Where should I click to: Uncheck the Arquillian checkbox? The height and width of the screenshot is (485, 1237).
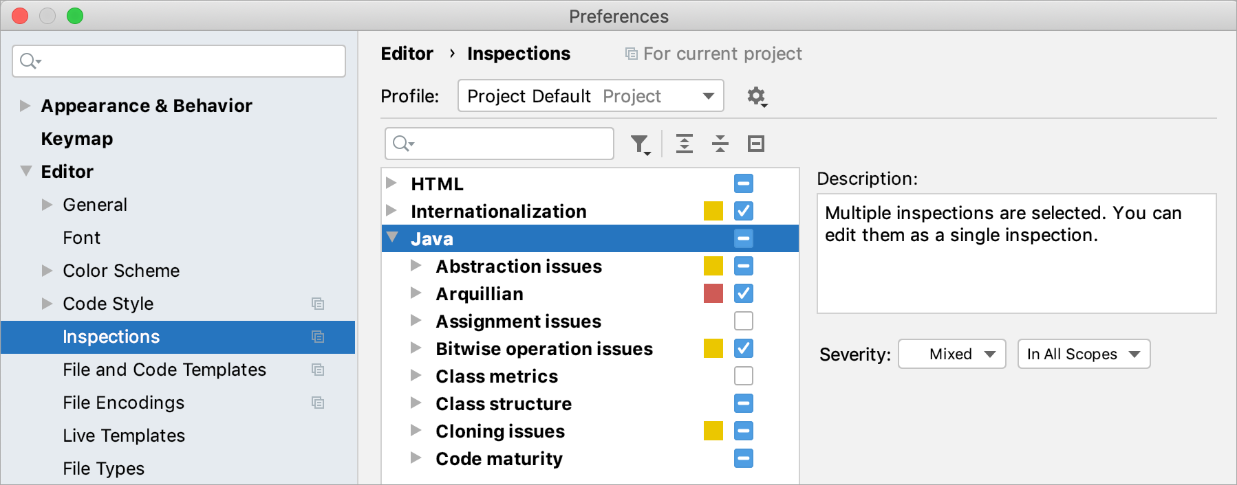(744, 293)
